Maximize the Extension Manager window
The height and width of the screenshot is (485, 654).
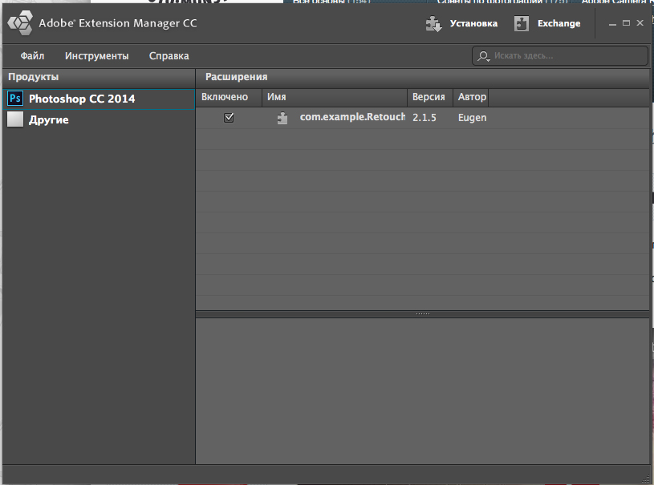pos(626,23)
